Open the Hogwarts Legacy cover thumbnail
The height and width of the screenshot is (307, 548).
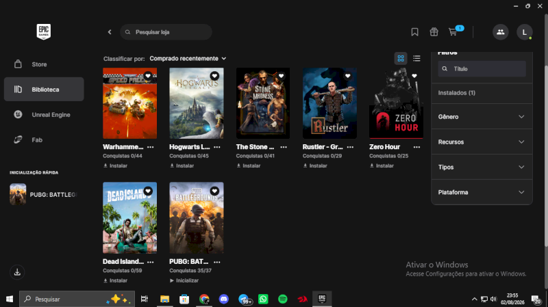tap(197, 103)
